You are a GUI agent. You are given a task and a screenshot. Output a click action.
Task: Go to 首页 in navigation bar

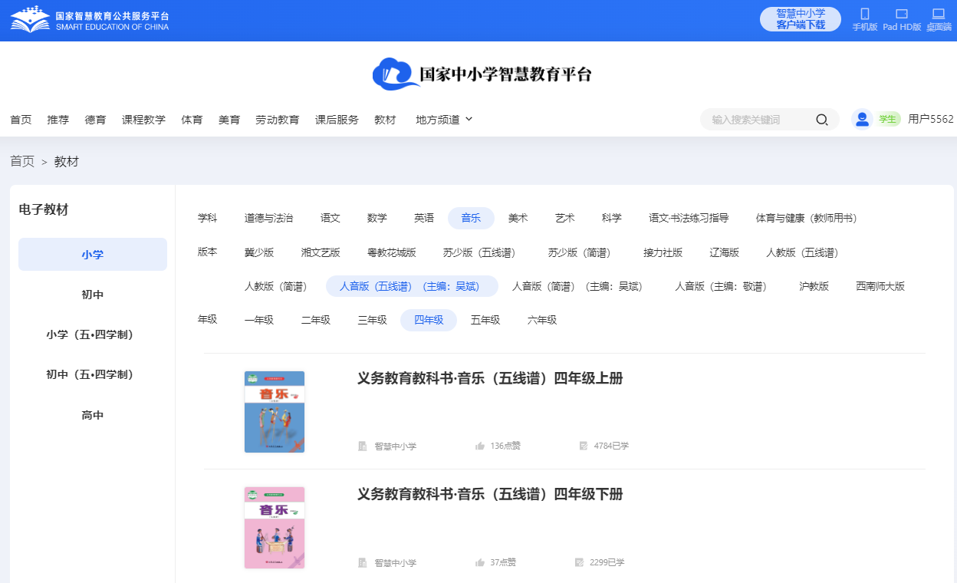coord(21,120)
